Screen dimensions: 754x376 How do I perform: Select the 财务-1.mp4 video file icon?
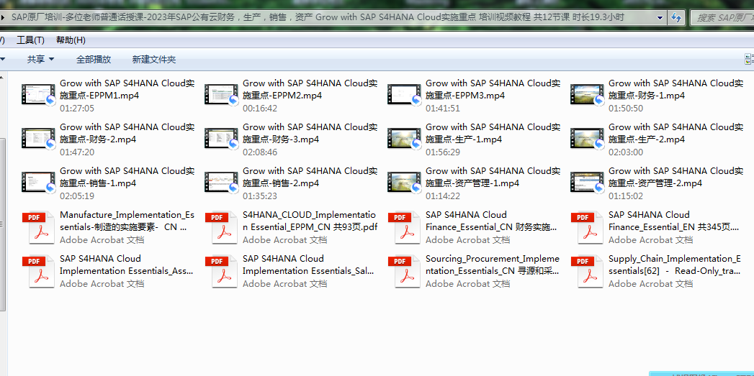[588, 96]
